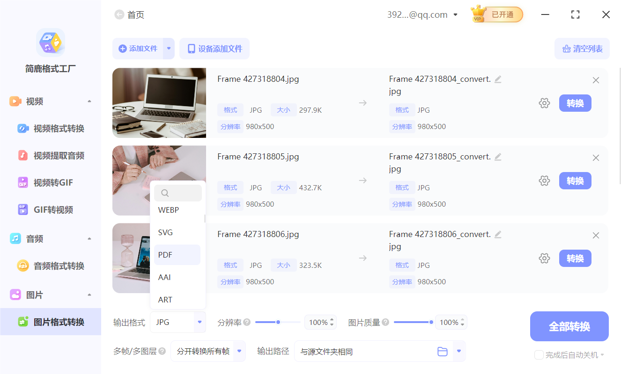The height and width of the screenshot is (374, 621).
Task: Collapse the 音频 sidebar section
Action: click(89, 238)
